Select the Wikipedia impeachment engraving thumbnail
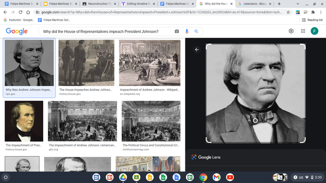Viewport: 326px width, 183px height. (x=150, y=63)
